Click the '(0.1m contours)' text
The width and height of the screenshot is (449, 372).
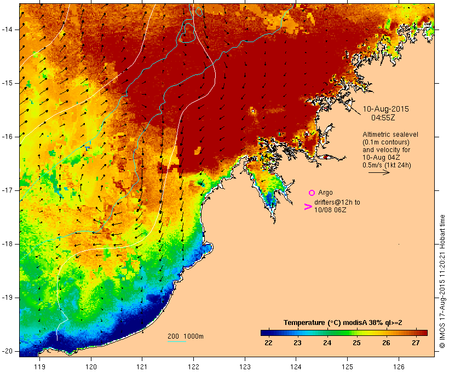386,142
